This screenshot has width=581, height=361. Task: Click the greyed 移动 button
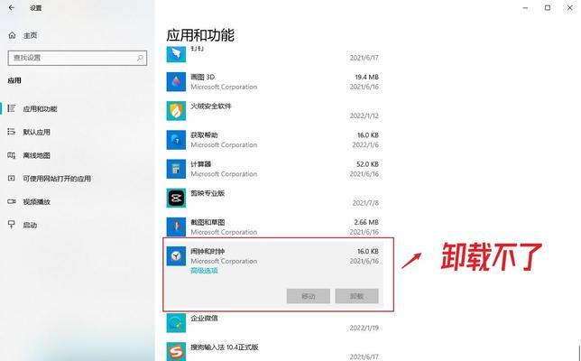(309, 296)
